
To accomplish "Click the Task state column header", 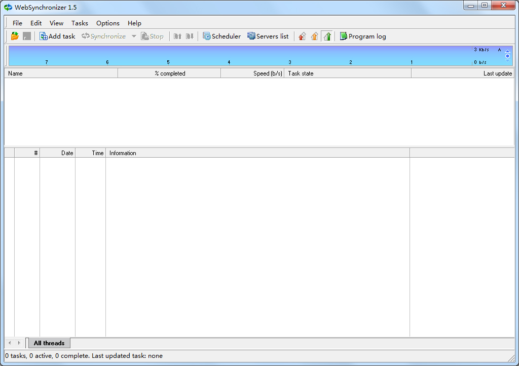I will (347, 74).
